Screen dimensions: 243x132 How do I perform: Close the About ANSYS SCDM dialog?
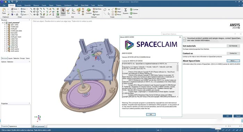(180, 37)
